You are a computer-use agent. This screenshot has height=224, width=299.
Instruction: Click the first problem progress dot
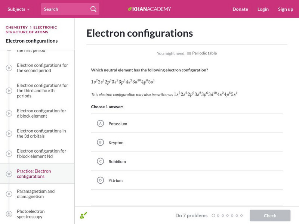[x=213, y=215]
